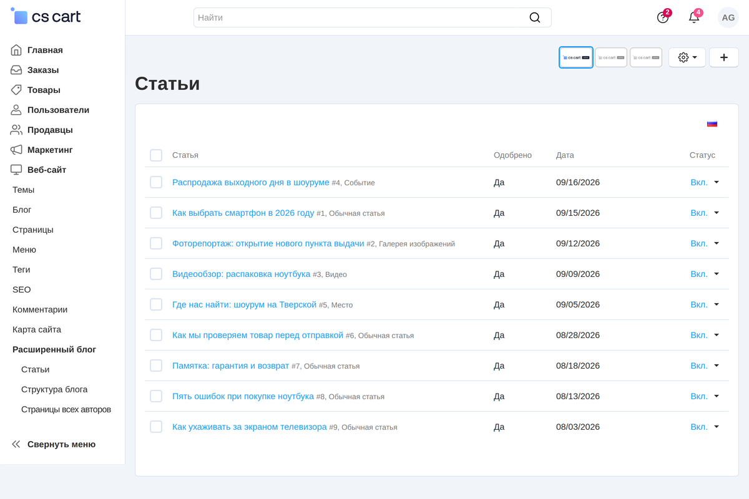The width and height of the screenshot is (749, 499).
Task: Open article Видеообзор: распаковка ноутбука
Action: click(x=241, y=274)
